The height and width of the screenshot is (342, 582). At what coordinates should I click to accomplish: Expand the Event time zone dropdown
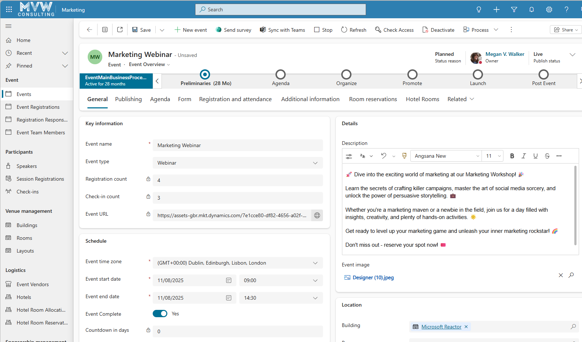237,263
